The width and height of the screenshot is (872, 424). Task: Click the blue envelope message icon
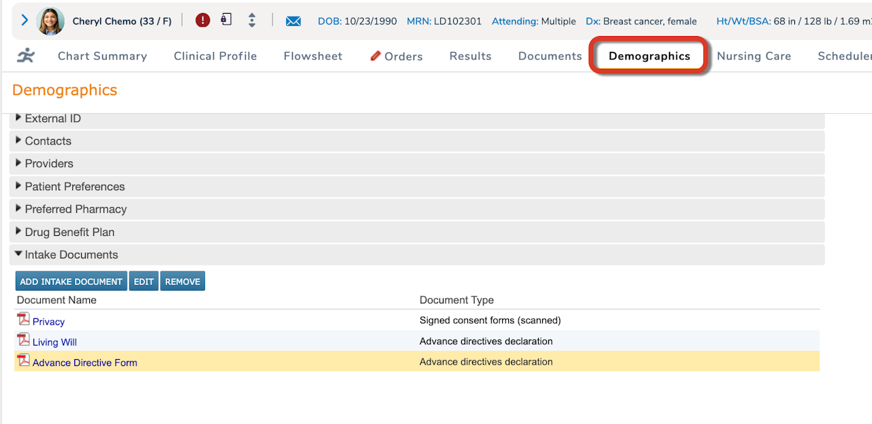[x=293, y=21]
